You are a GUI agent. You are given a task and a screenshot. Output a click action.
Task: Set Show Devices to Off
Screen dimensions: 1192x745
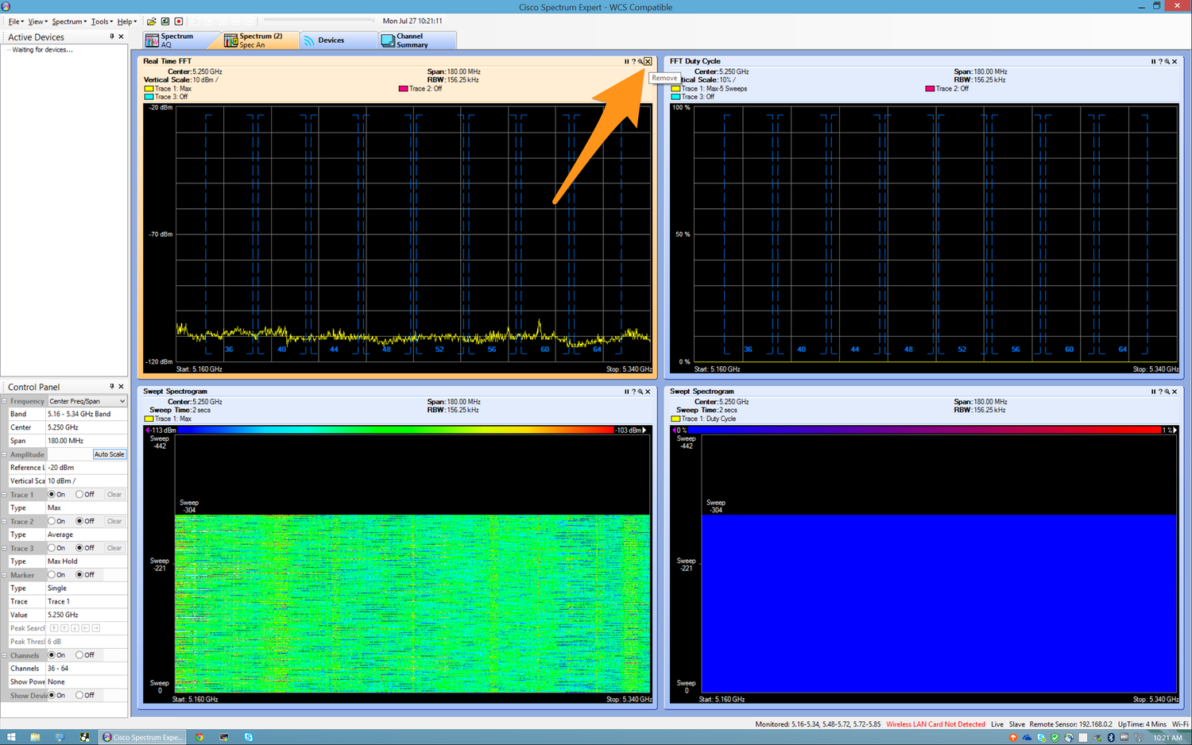point(79,695)
